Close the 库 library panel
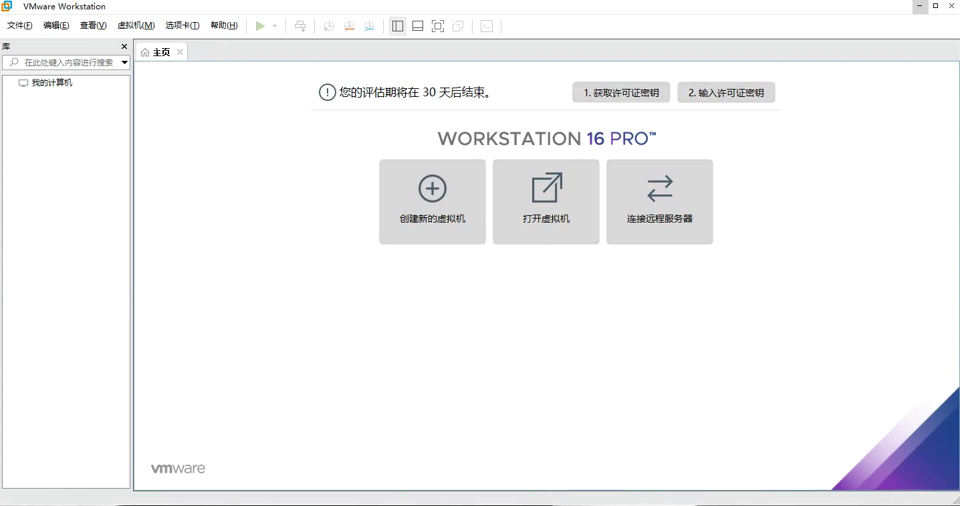960x506 pixels. pos(124,46)
